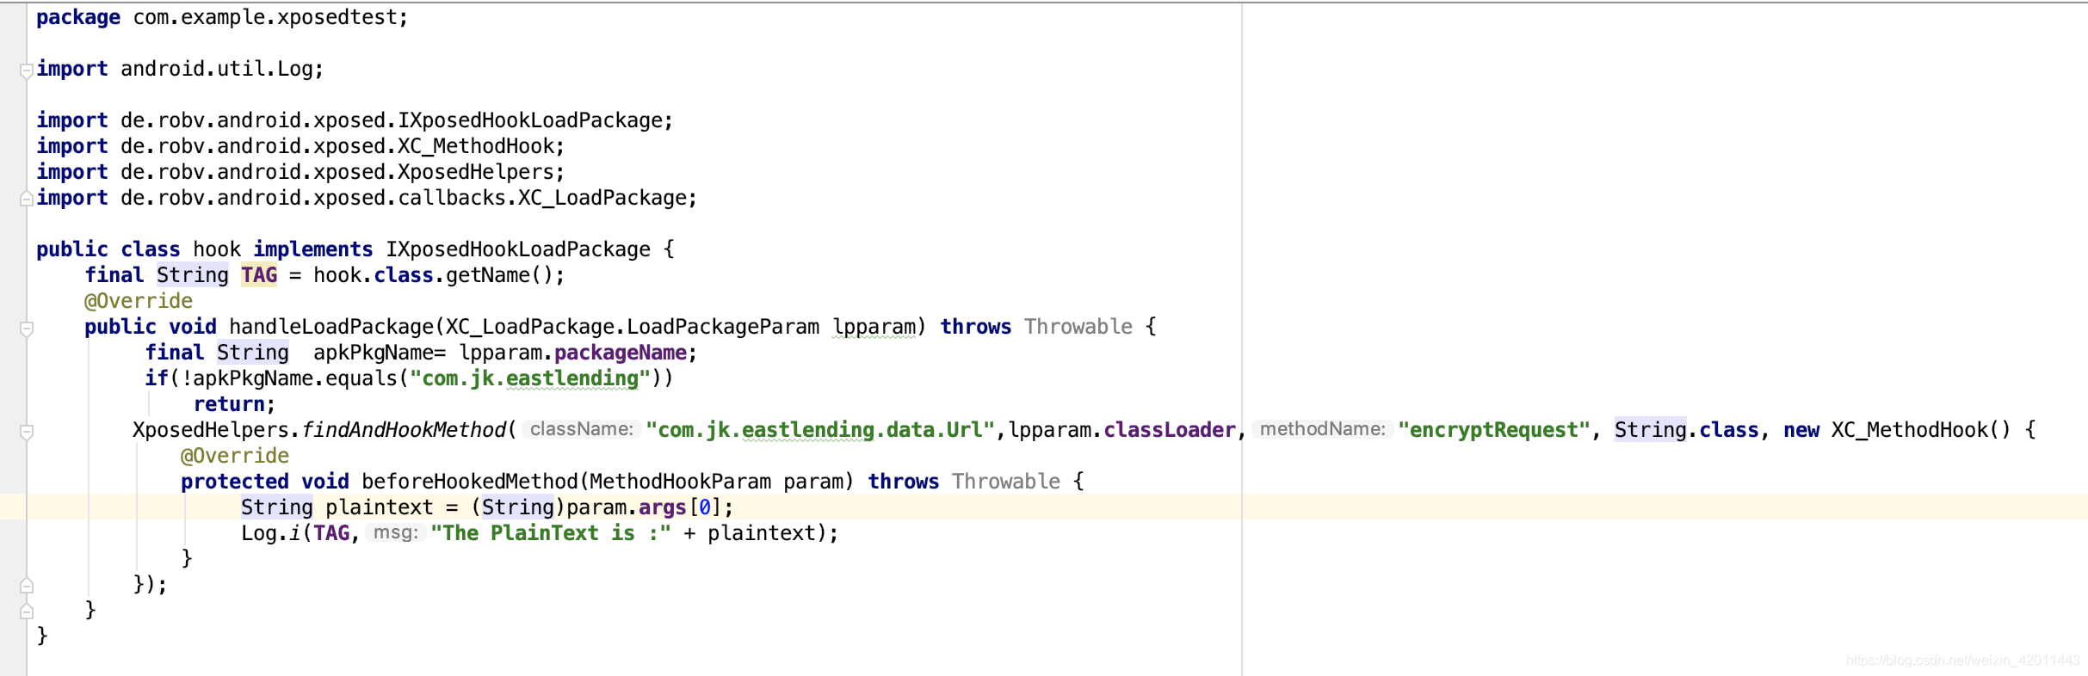Click the inner '@Override' above beforeHookedMethod
The height and width of the screenshot is (676, 2088).
coord(235,456)
